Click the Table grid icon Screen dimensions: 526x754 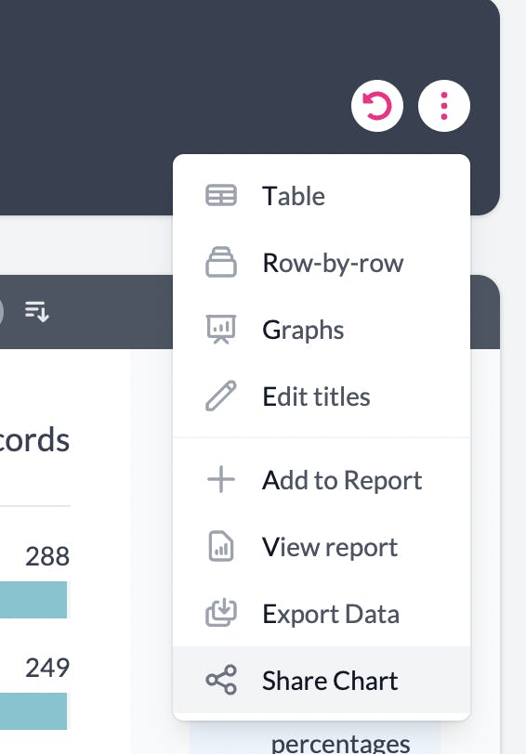click(221, 196)
